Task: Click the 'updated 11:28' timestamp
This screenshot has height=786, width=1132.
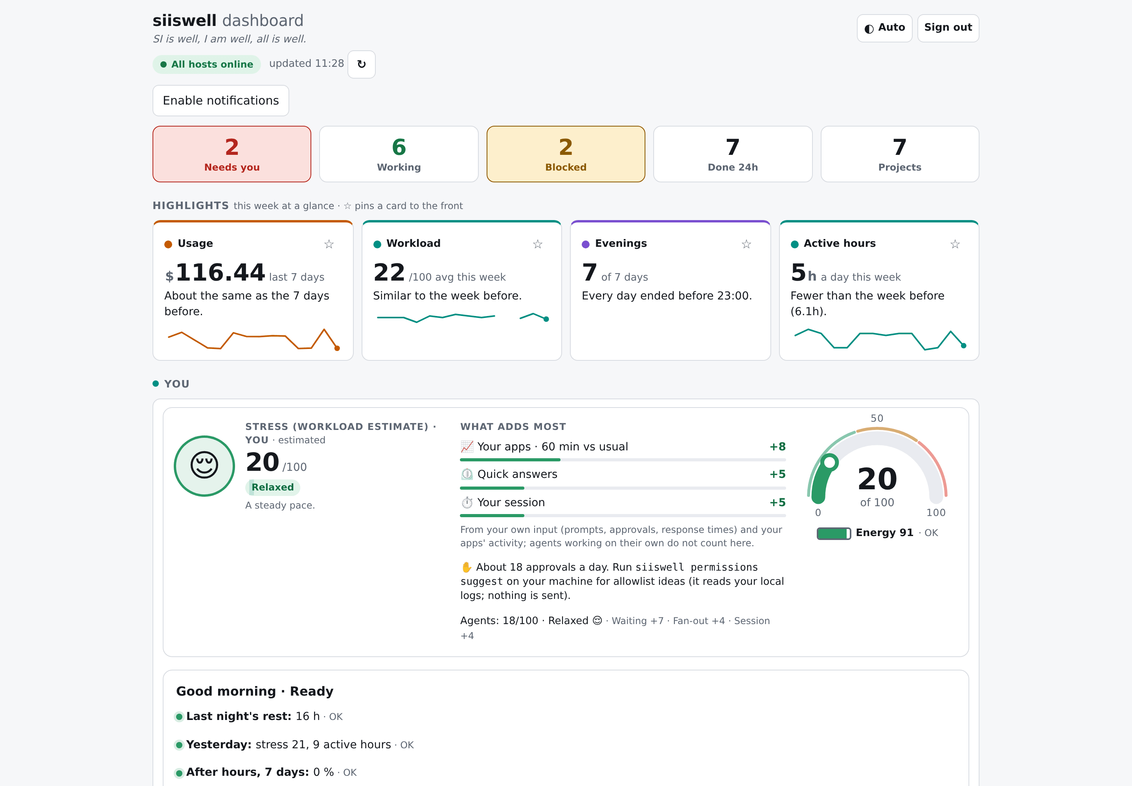Action: (307, 64)
